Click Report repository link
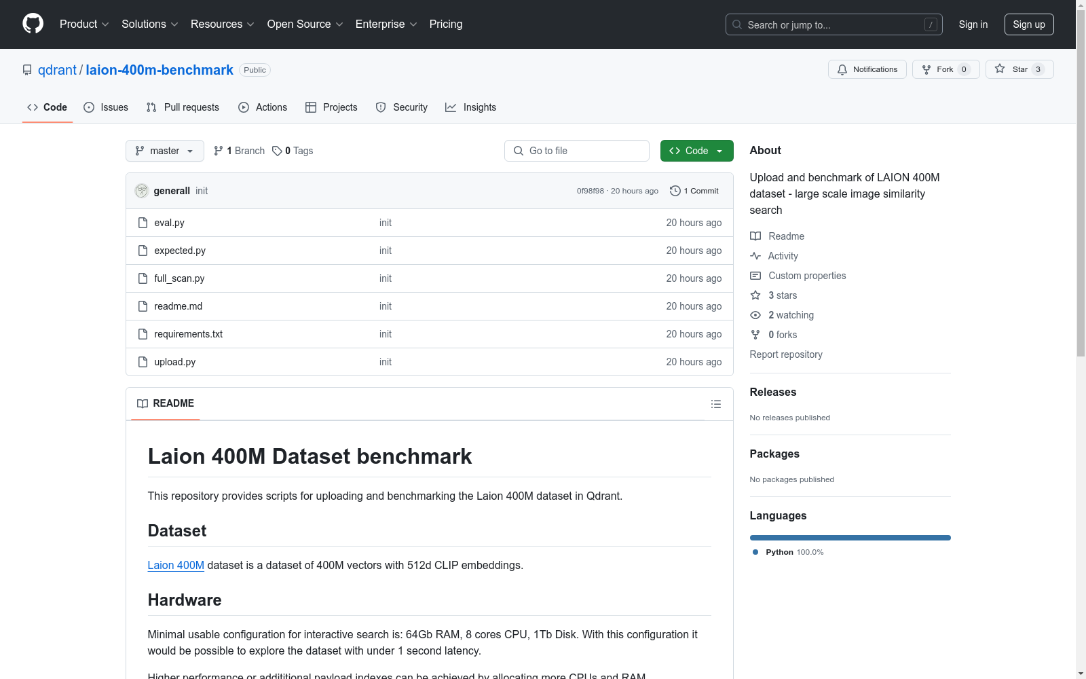The image size is (1086, 679). (786, 354)
